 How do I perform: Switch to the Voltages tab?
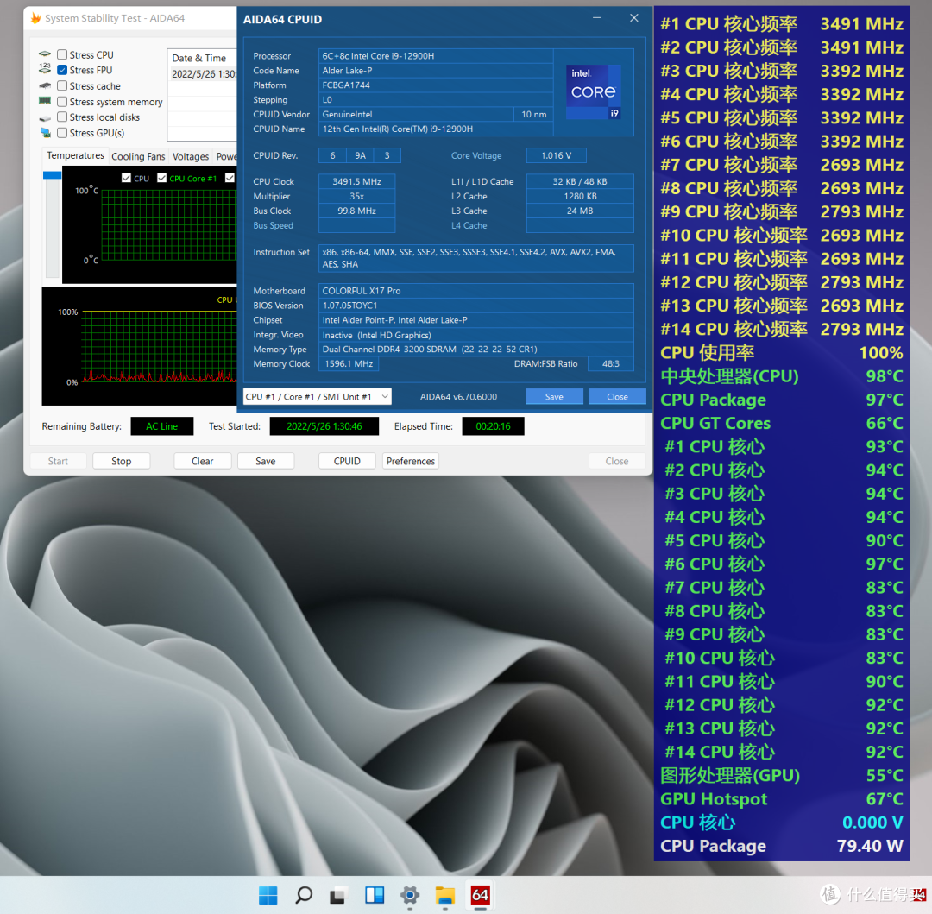click(x=190, y=156)
